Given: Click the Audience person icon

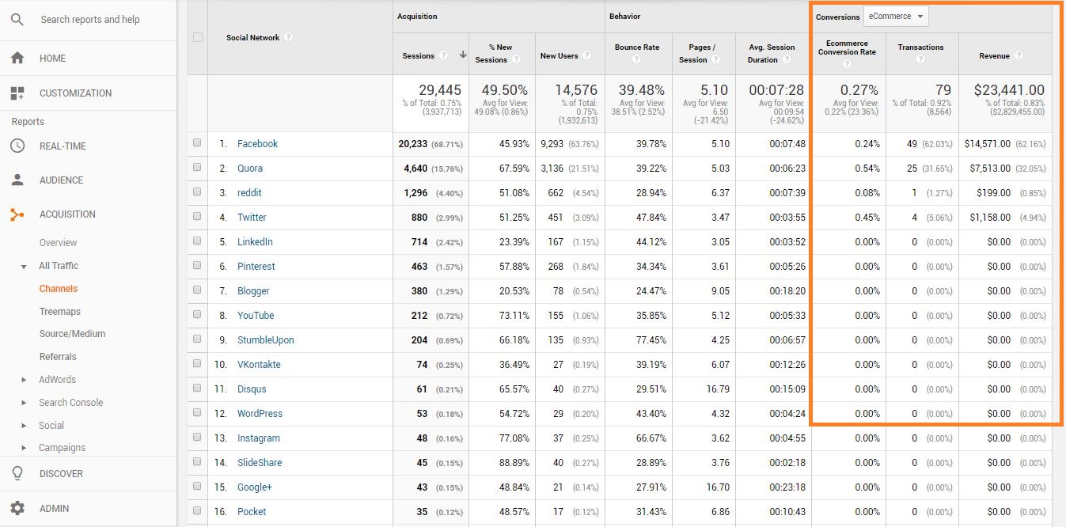Looking at the screenshot, I should click(x=17, y=180).
